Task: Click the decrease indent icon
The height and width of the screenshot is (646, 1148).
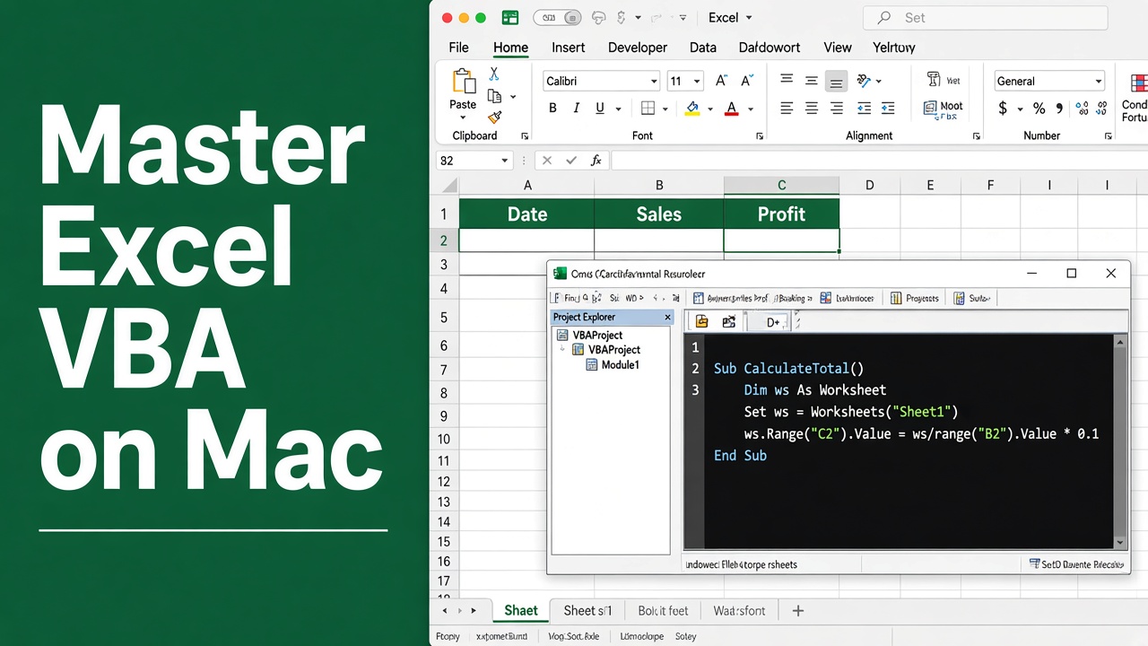Action: pyautogui.click(x=864, y=109)
